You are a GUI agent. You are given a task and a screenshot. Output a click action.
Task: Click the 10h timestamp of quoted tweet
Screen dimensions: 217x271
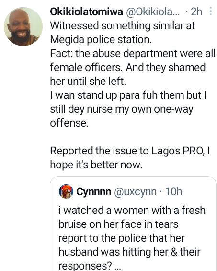point(173,191)
